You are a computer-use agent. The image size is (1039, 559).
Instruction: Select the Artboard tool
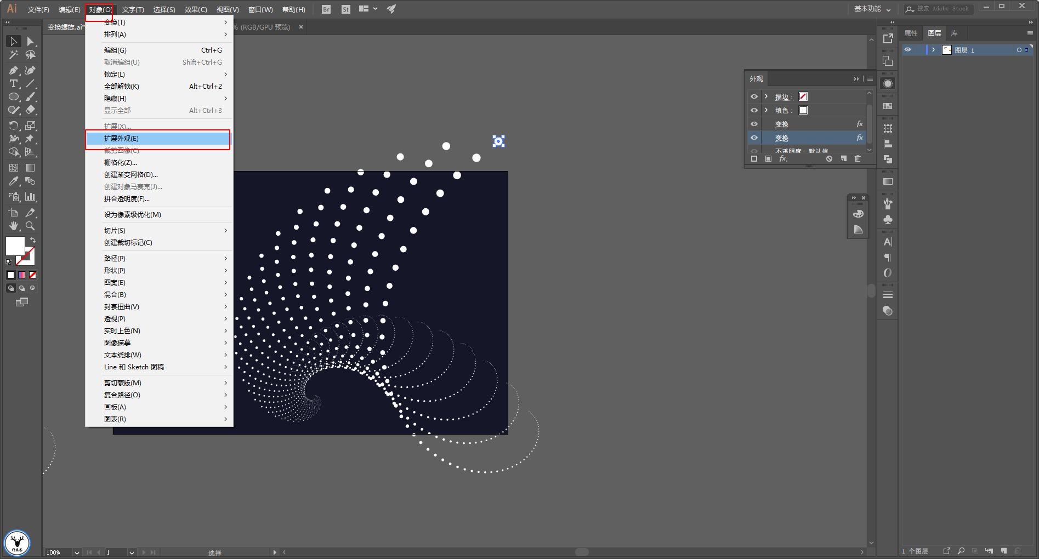coord(14,213)
